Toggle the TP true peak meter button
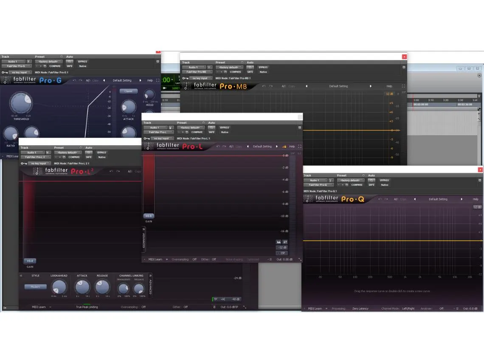The width and height of the screenshot is (484, 363). point(216,299)
